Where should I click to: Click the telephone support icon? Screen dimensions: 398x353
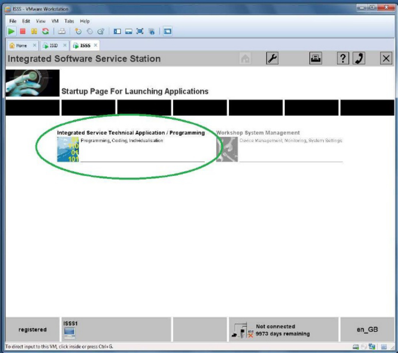pos(359,58)
